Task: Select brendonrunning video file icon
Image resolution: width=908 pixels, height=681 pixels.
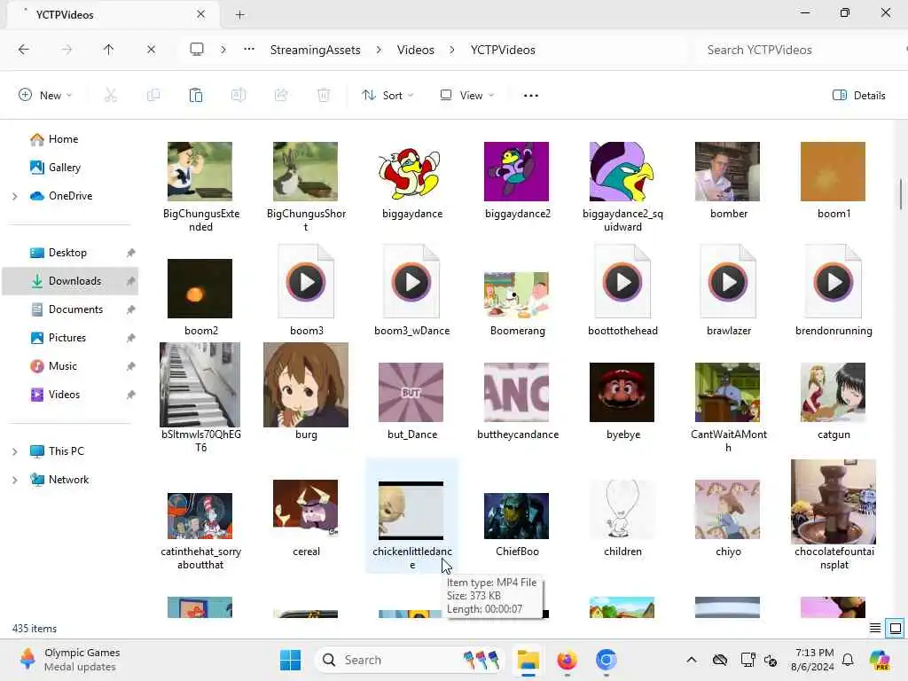Action: click(834, 282)
